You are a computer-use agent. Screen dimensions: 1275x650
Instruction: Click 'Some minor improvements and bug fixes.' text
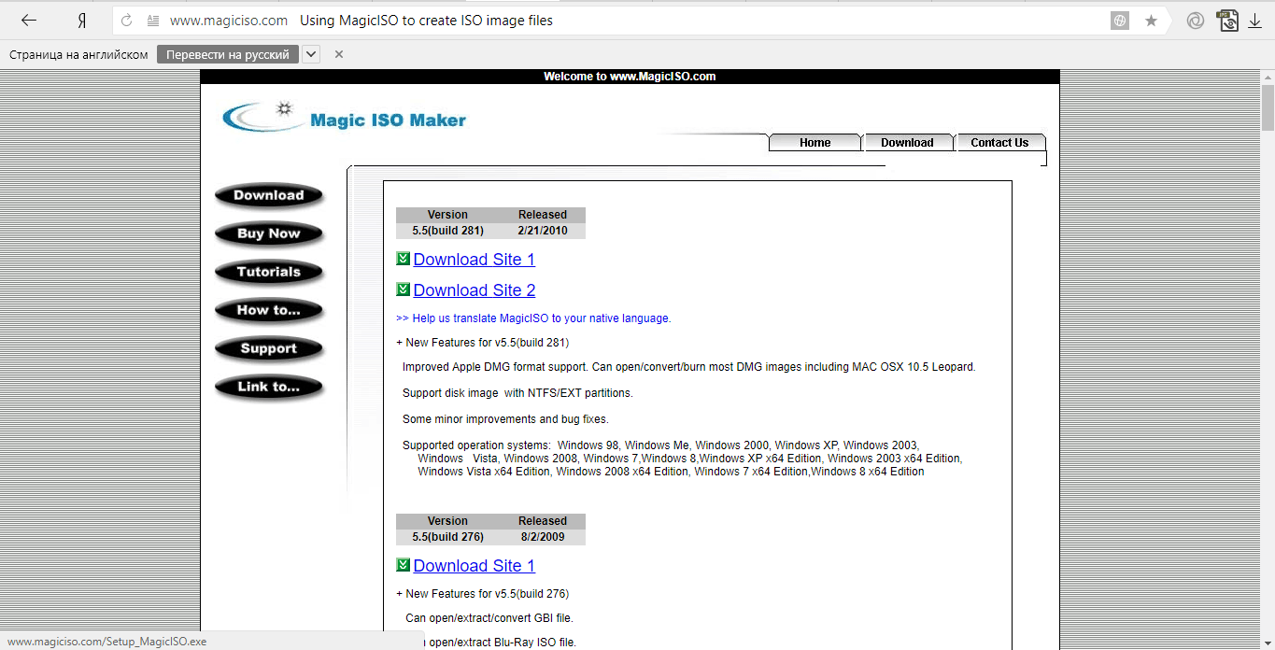point(505,419)
